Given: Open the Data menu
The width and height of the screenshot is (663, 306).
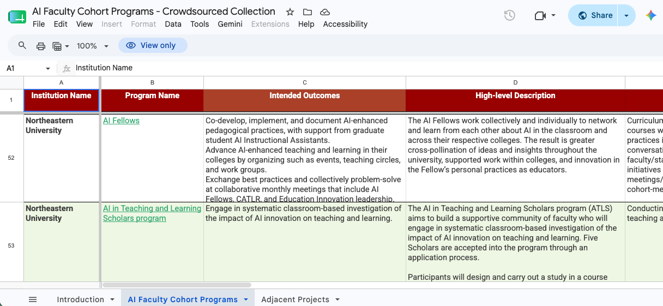Looking at the screenshot, I should coord(173,24).
